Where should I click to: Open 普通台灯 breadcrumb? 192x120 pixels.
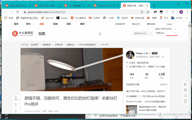pos(71,45)
